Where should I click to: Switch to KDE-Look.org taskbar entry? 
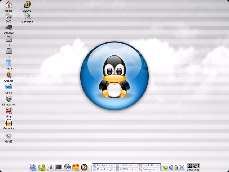pos(126,165)
